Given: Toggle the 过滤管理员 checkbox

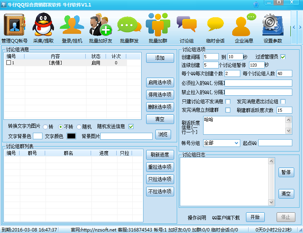Looking at the screenshot, I should [x=283, y=57].
